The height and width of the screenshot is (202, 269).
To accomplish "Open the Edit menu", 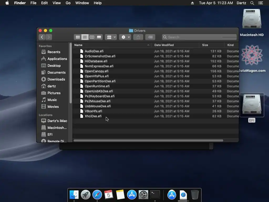I will [x=44, y=3].
